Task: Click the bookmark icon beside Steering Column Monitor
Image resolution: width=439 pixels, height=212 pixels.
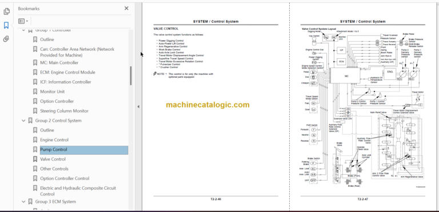Action: [x=35, y=111]
